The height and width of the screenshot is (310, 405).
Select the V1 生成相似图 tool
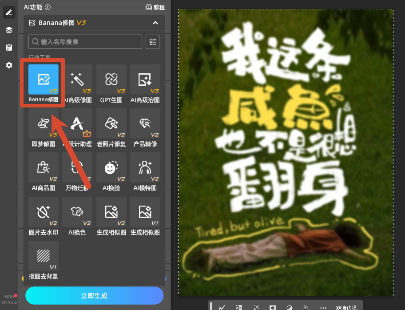tap(145, 212)
